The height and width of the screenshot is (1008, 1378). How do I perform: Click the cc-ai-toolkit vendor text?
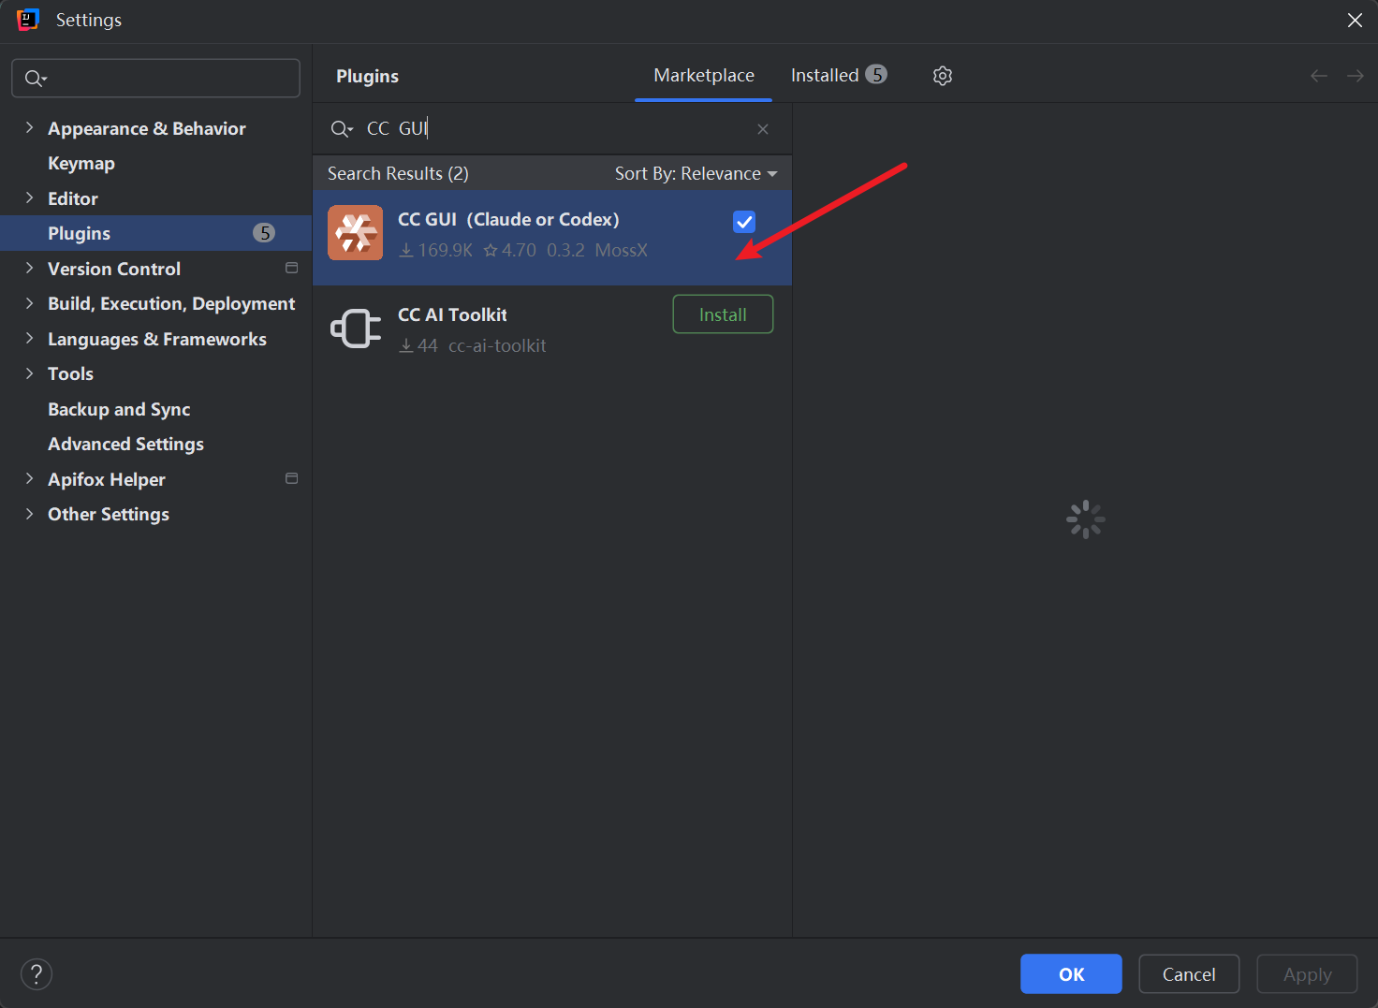pyautogui.click(x=497, y=346)
